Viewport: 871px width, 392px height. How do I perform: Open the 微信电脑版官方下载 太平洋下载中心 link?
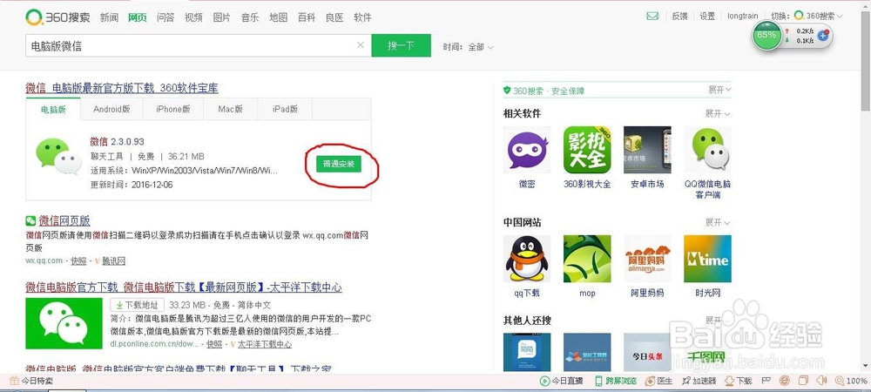(184, 287)
